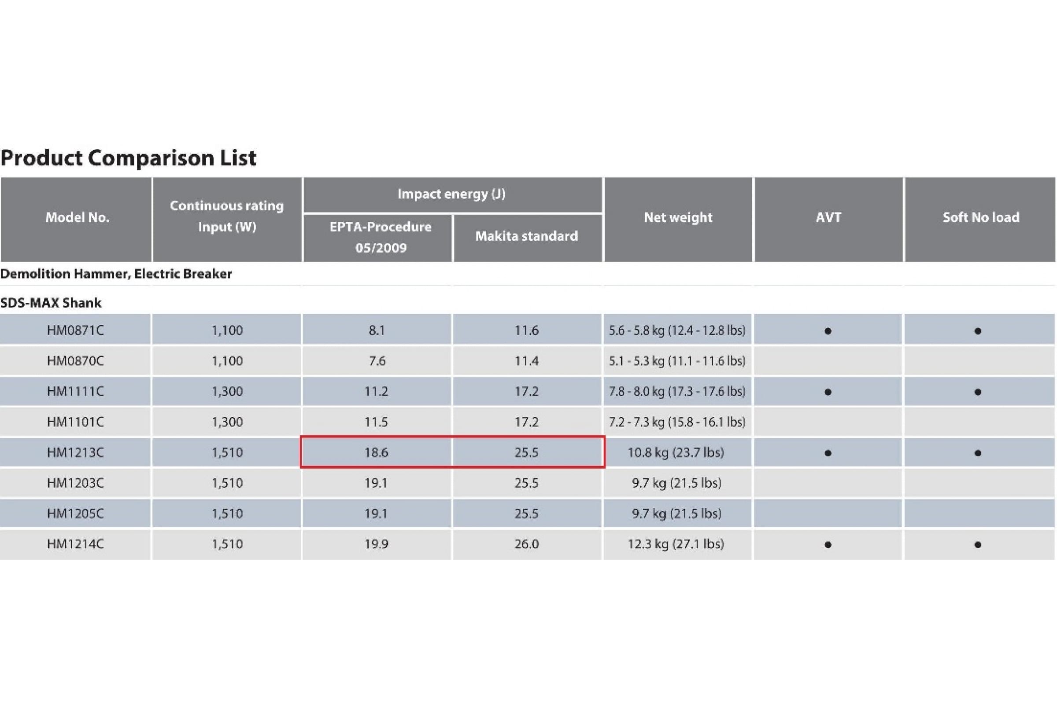The height and width of the screenshot is (704, 1057).
Task: Click the Net weight column header
Action: pos(678,218)
